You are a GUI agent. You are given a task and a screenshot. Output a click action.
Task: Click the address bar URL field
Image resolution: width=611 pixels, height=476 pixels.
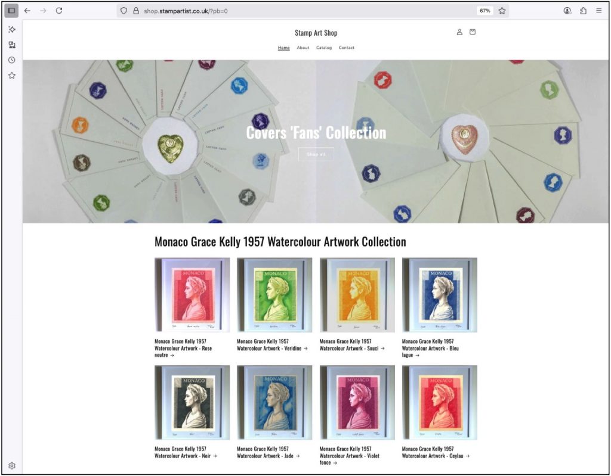[298, 11]
